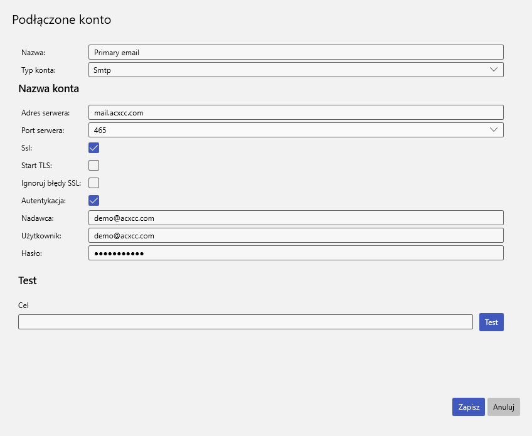Focus the Hasło password field
Viewport: 532px width, 436px height.
point(295,253)
